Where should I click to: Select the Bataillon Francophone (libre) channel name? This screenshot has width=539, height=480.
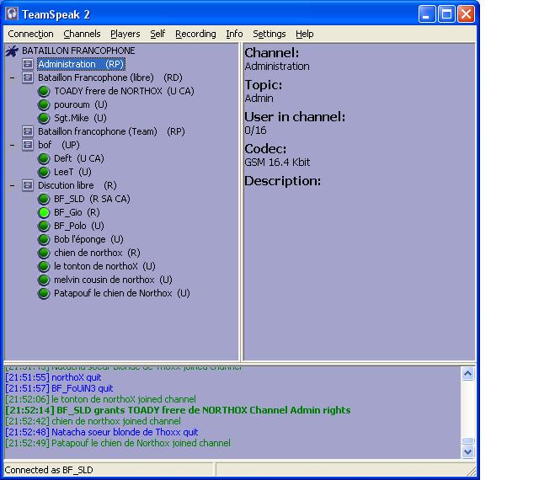[x=110, y=77]
